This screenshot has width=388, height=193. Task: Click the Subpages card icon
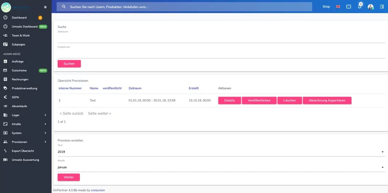(x=5, y=44)
